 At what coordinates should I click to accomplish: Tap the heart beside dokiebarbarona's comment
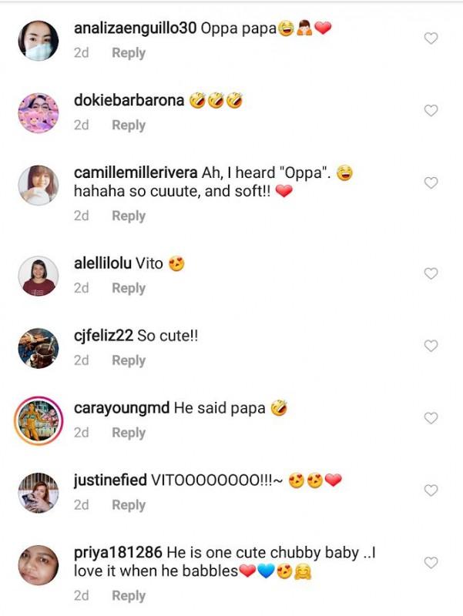[x=431, y=111]
